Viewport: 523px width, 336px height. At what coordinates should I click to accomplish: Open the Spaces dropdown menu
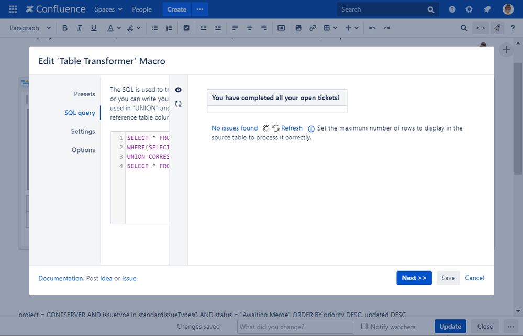[x=108, y=9]
